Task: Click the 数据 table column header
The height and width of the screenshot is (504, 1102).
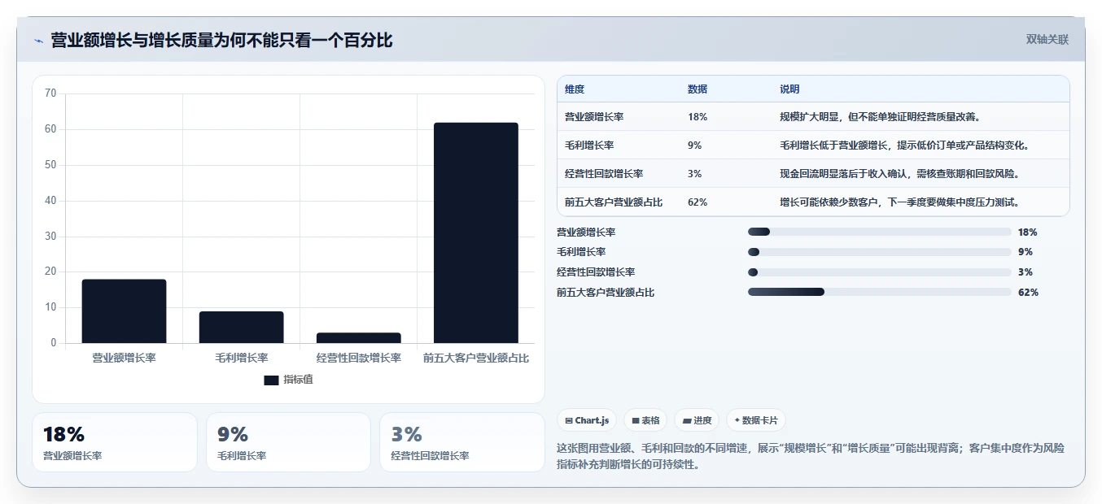Action: (x=697, y=89)
